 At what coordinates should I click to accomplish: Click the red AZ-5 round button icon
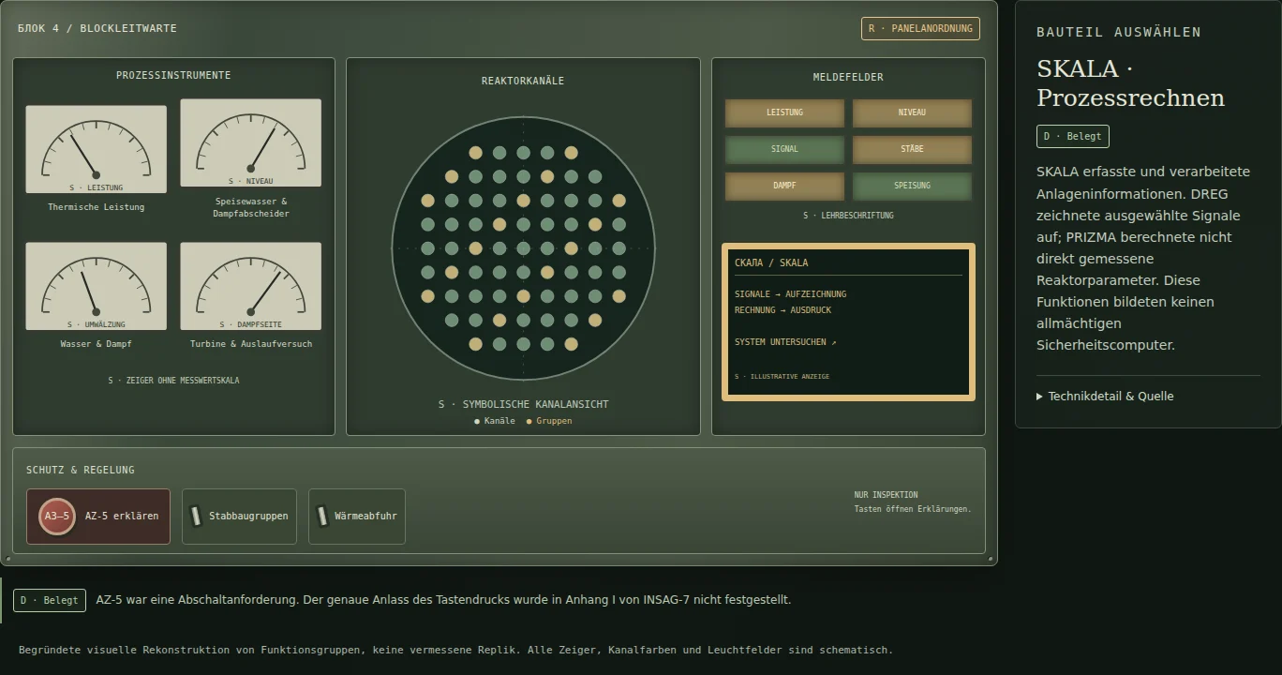56,516
